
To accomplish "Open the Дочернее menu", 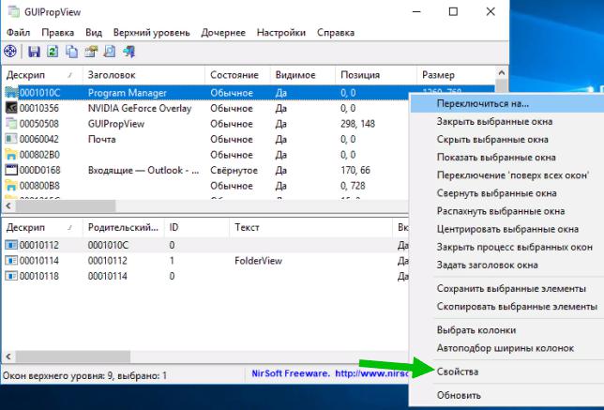I will coord(223,32).
